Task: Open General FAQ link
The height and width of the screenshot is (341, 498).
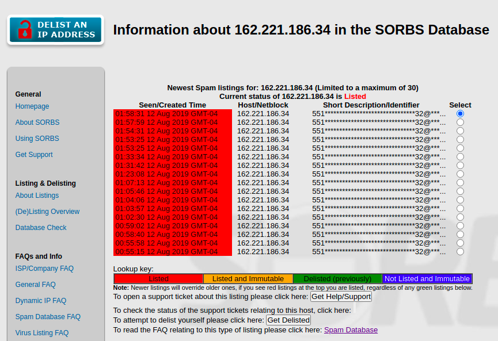Action: (35, 285)
